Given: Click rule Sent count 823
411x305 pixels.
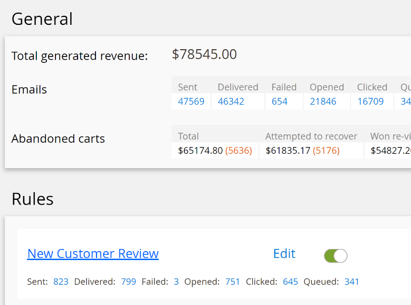Looking at the screenshot, I should tap(61, 282).
